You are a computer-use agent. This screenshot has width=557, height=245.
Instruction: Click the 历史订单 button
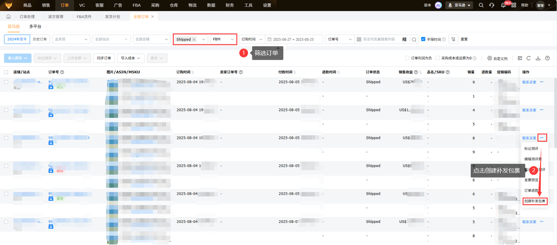[40, 39]
